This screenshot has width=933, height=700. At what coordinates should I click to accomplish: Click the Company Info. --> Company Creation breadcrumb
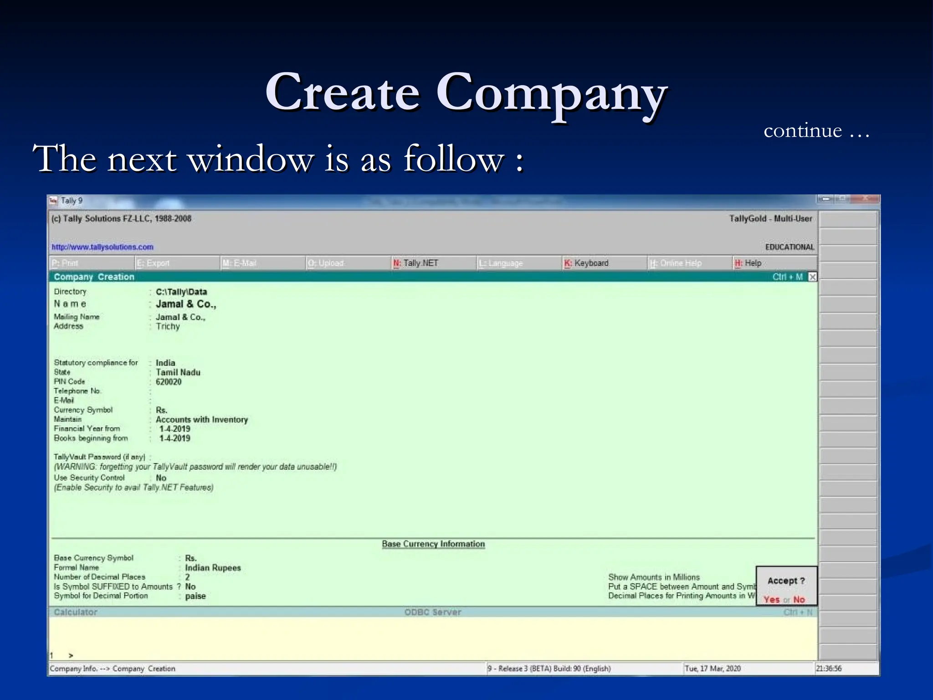click(x=113, y=669)
